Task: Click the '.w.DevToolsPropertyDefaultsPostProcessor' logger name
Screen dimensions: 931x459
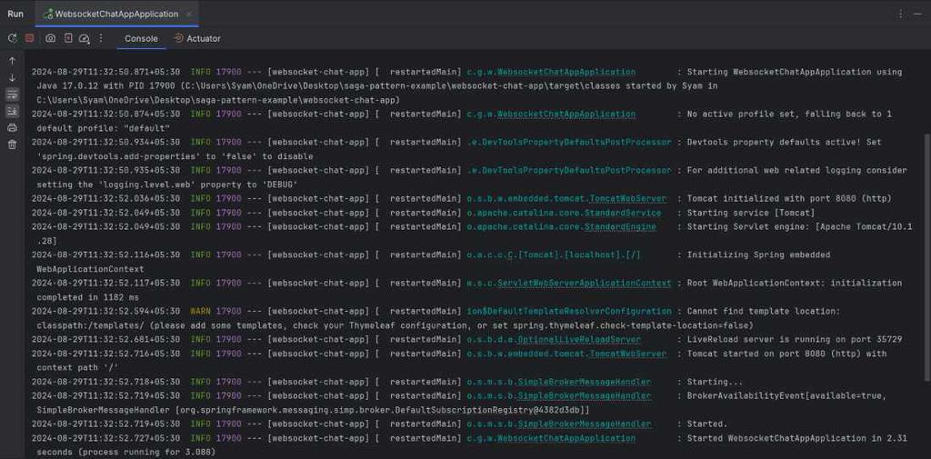Action: point(569,170)
